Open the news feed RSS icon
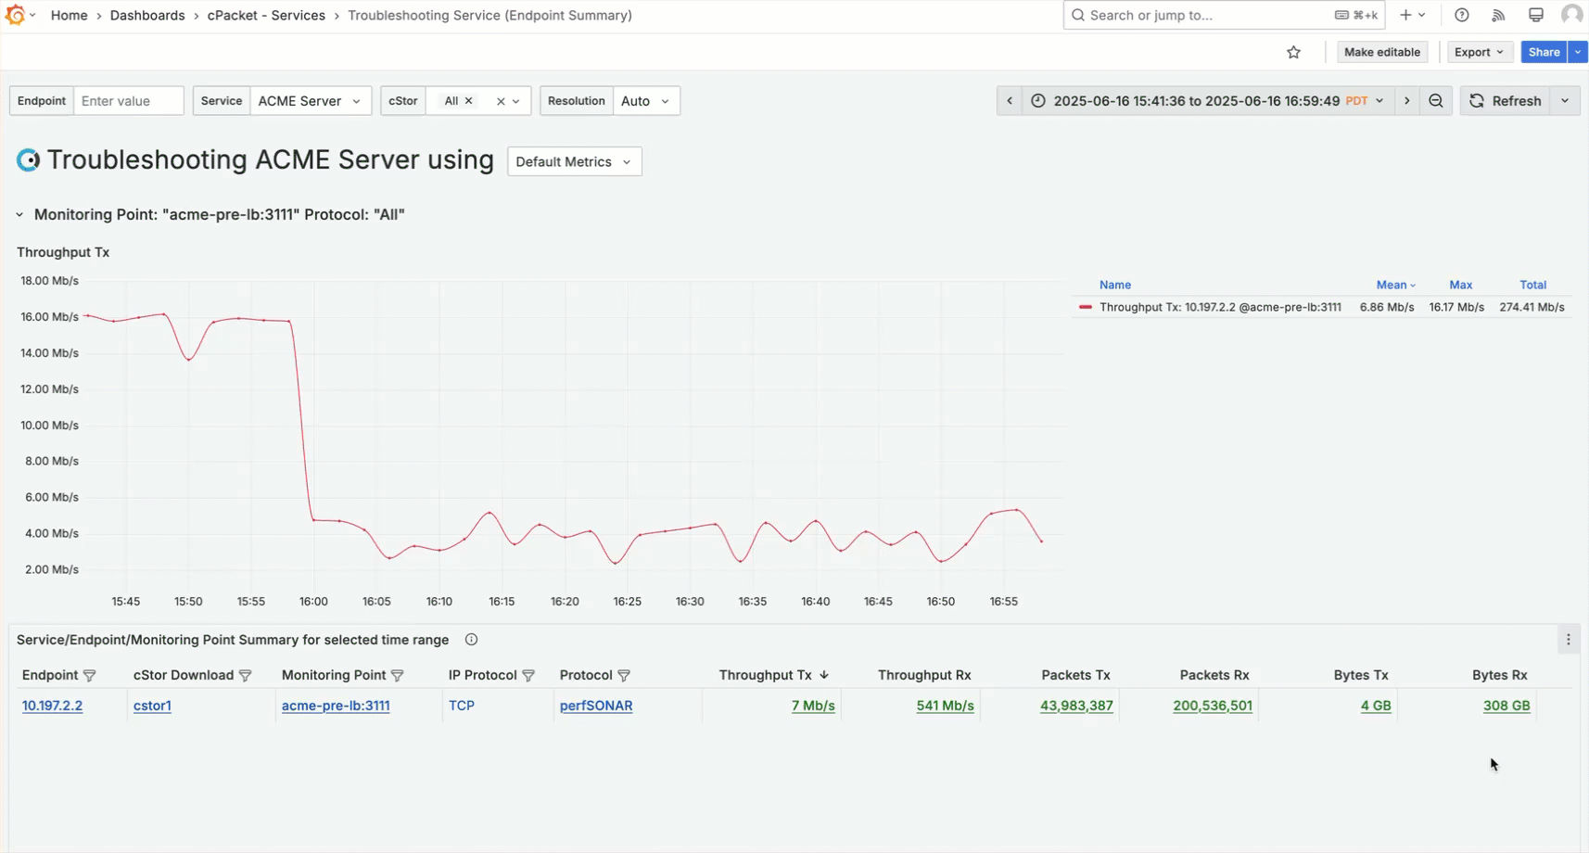Image resolution: width=1589 pixels, height=853 pixels. pyautogui.click(x=1498, y=15)
